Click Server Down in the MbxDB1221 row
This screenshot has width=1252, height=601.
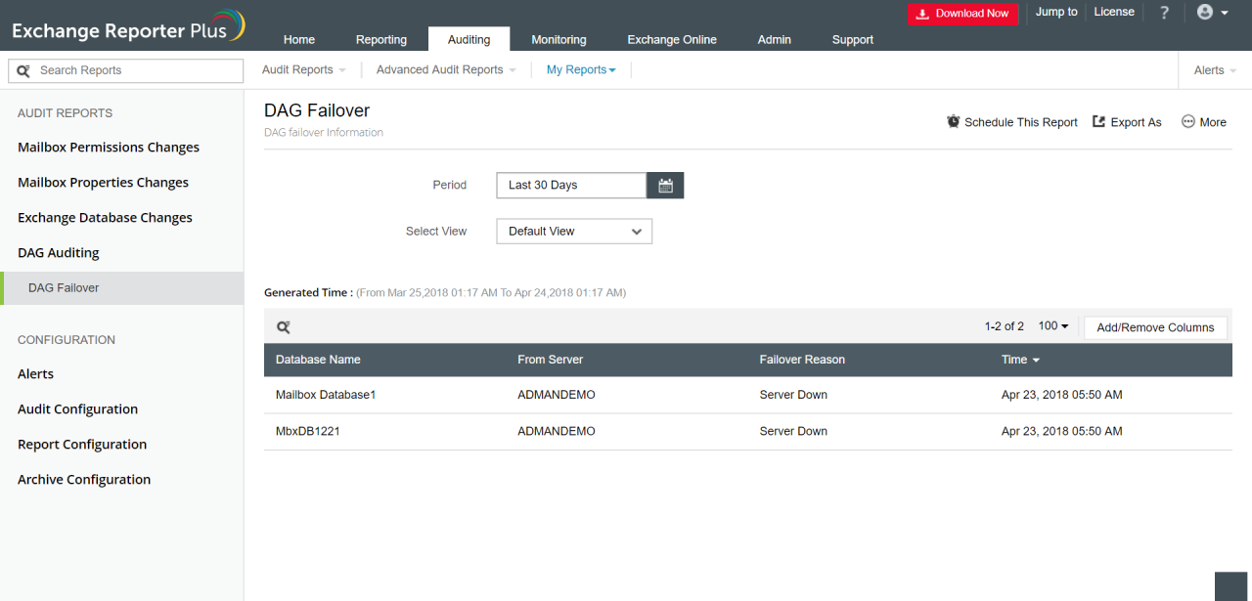tap(793, 431)
